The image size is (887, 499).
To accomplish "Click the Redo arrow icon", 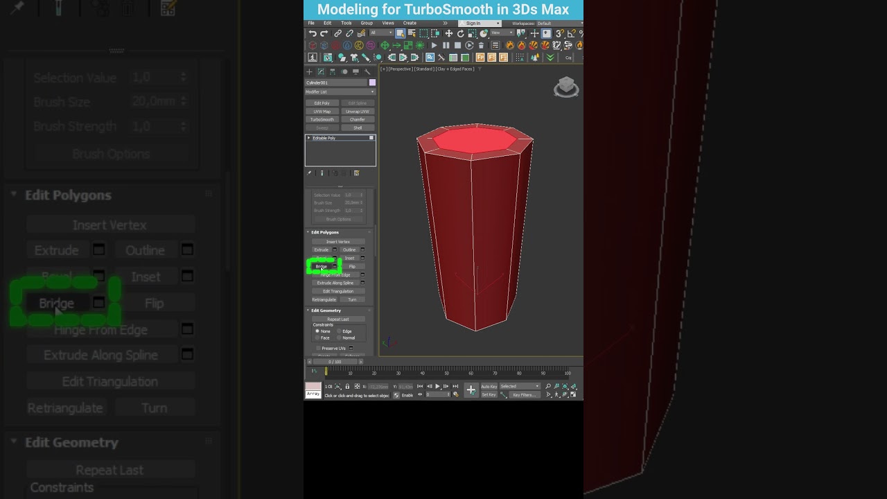I will pos(324,33).
